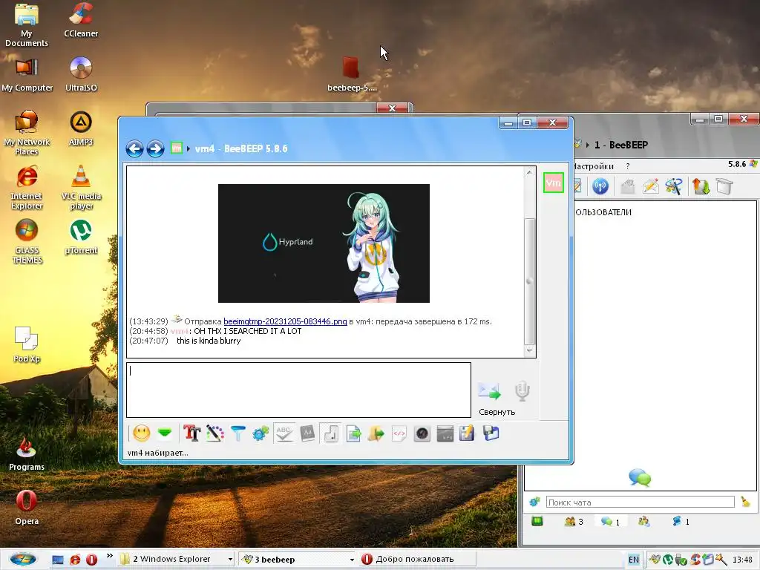Image resolution: width=760 pixels, height=570 pixels.
Task: Click the send folder icon
Action: [x=376, y=433]
